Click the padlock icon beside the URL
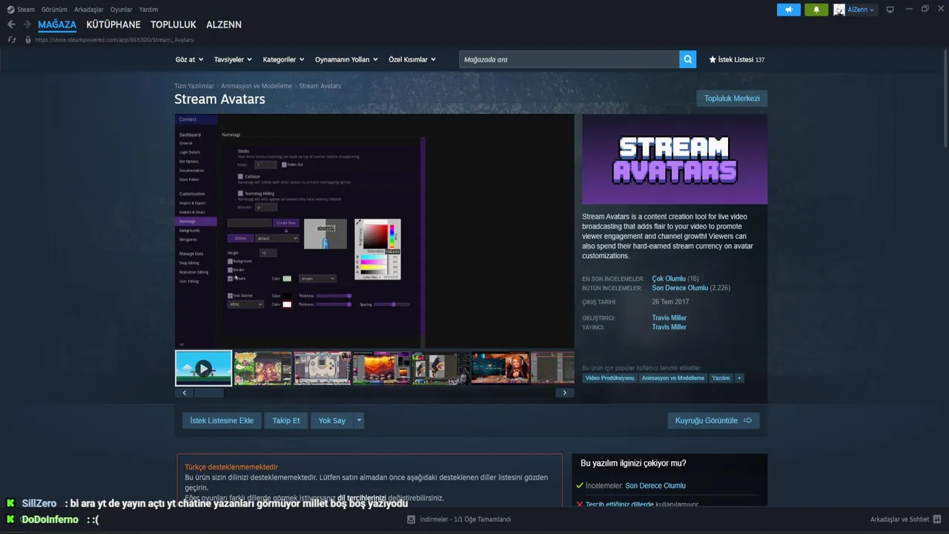Screen dimensions: 949x534 click(28, 39)
